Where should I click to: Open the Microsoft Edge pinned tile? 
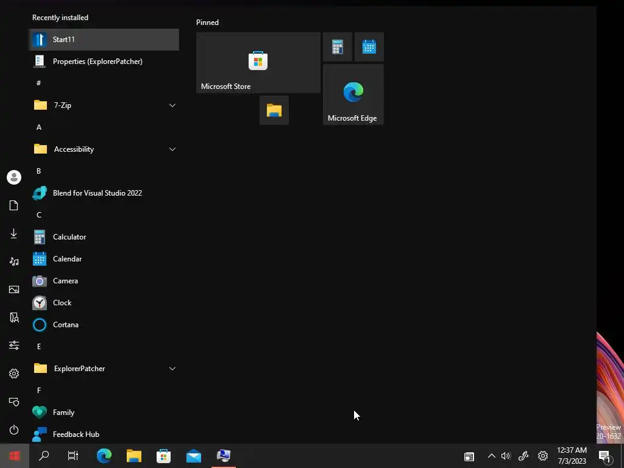point(353,94)
